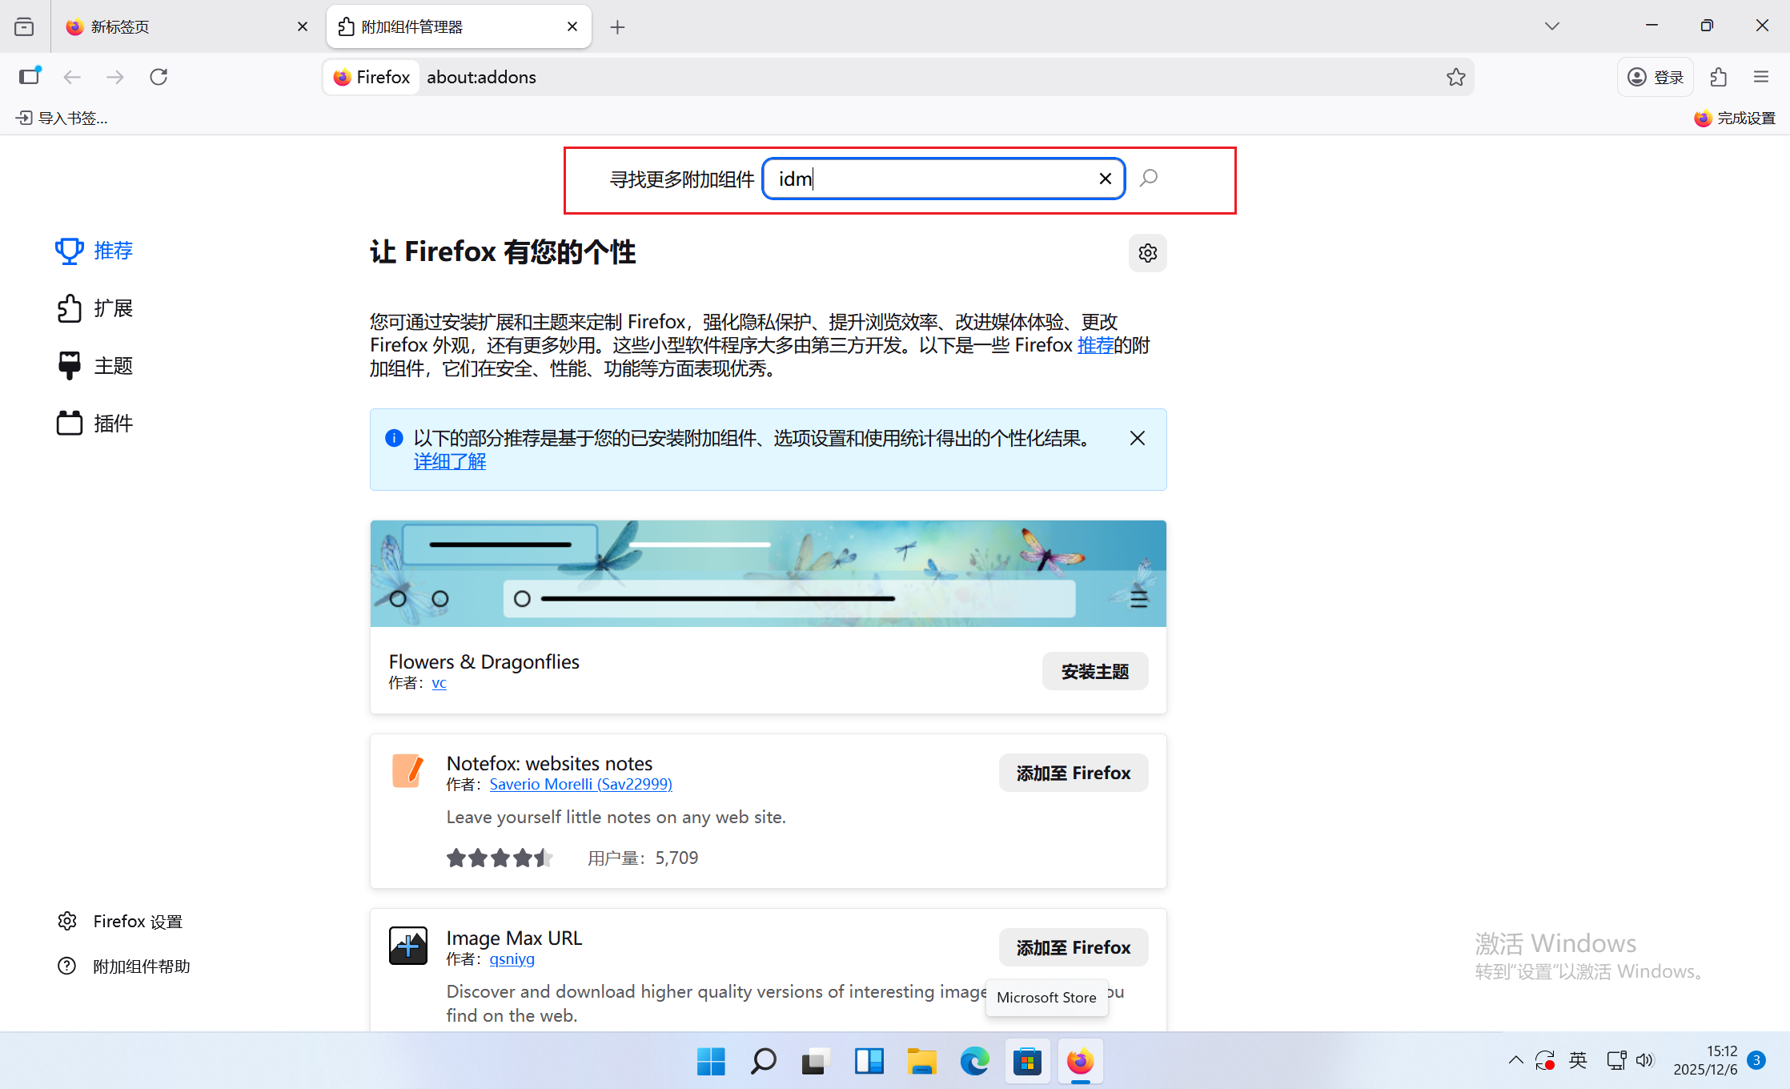Open the Firefox application hamburger menu
1790x1089 pixels.
point(1761,76)
